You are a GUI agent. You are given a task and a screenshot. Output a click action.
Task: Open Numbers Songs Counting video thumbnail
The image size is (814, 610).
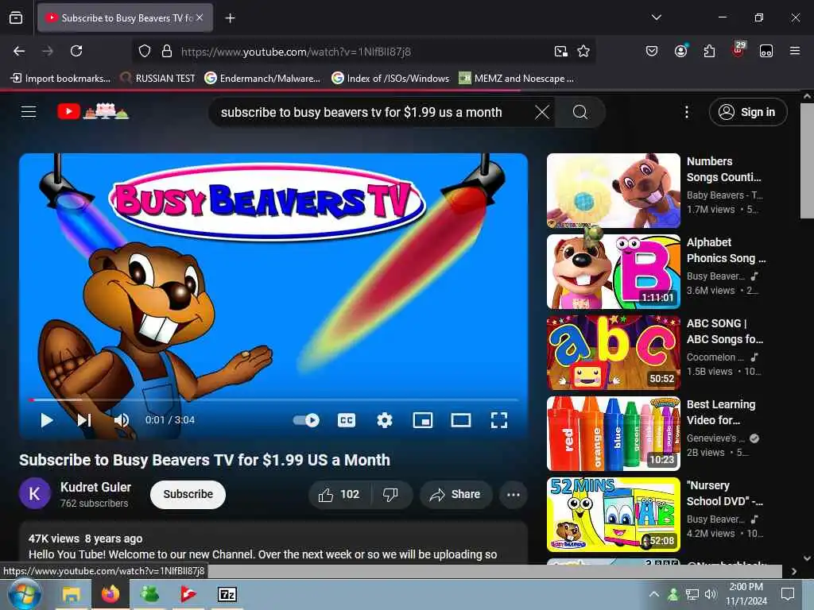[613, 191]
